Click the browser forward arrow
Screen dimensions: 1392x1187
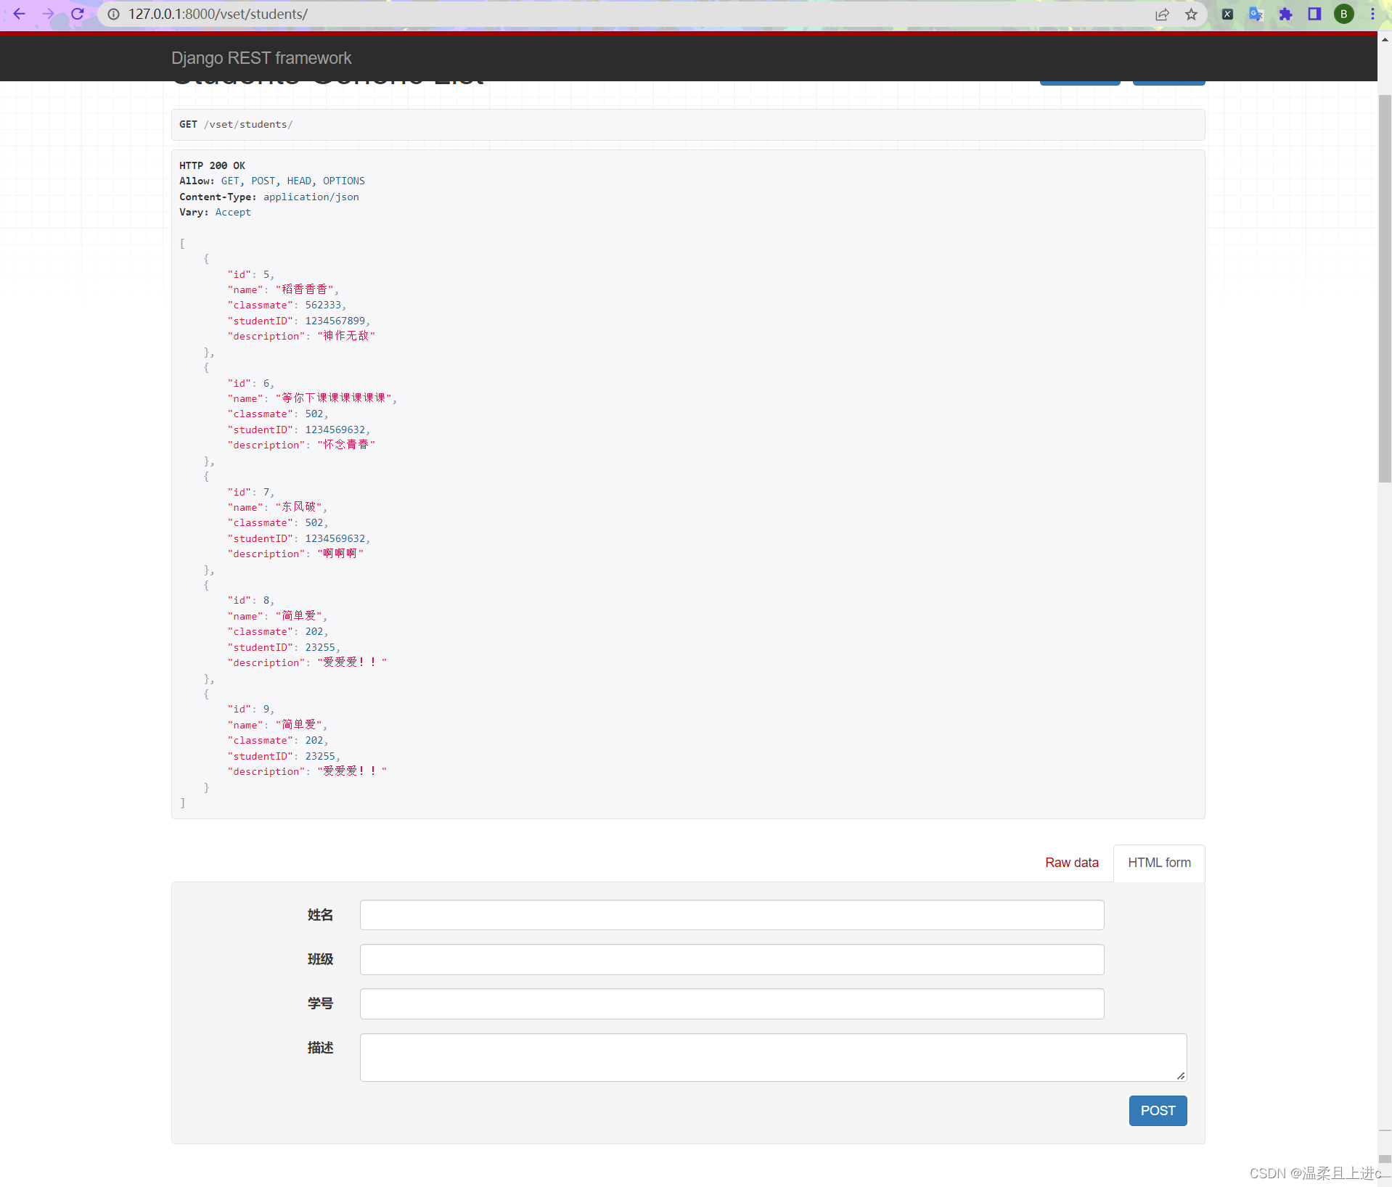(x=48, y=14)
